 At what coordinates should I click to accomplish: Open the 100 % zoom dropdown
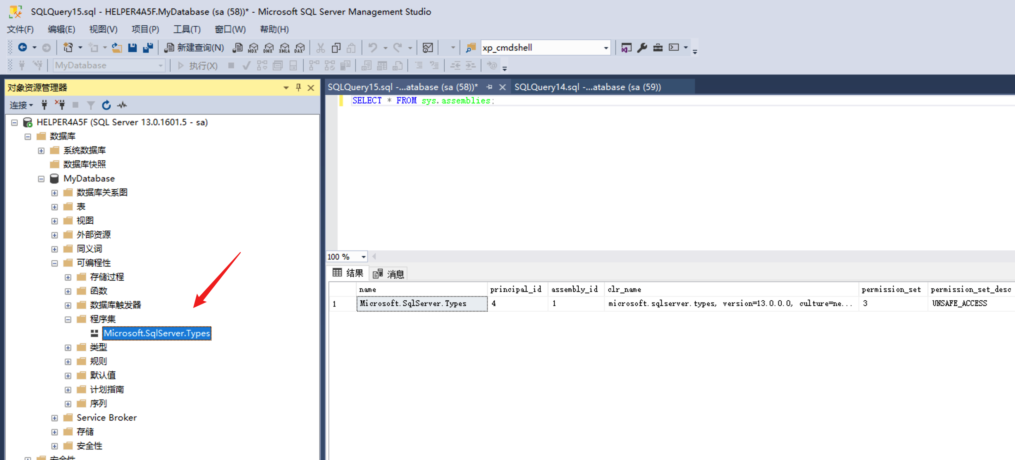click(363, 257)
